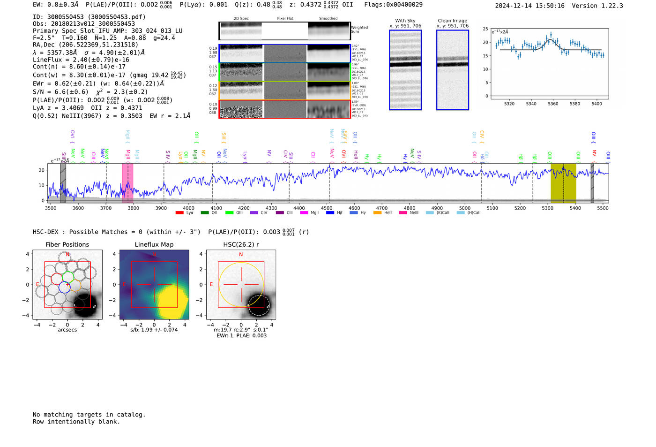Viewport: 656px width, 447px height.
Task: Click the green fiber circle in Fiber Positions
Action: click(69, 277)
